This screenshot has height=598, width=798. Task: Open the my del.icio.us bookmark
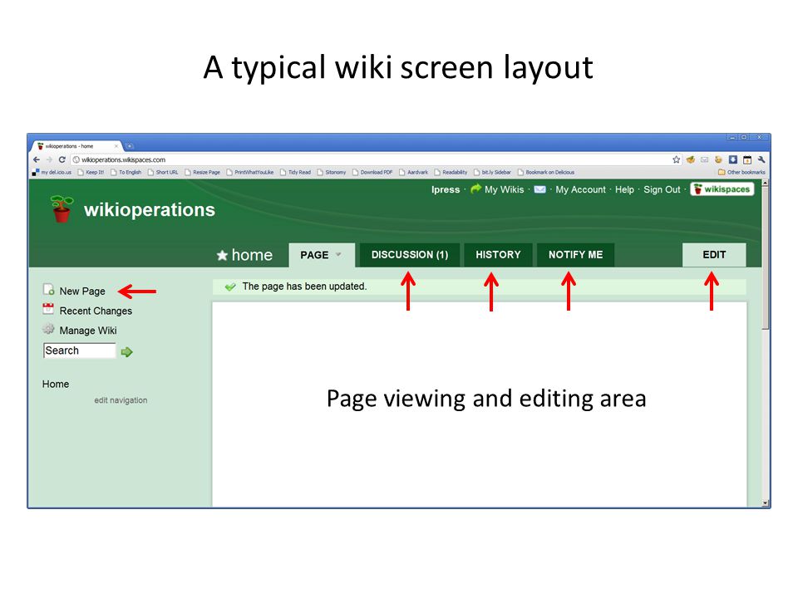52,173
